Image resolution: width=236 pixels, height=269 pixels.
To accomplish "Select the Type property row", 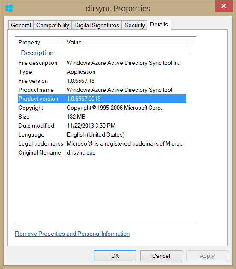I will click(102, 72).
